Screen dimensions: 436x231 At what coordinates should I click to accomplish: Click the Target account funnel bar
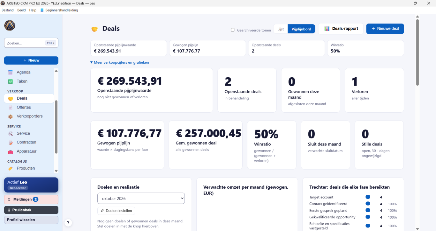tap(368, 197)
